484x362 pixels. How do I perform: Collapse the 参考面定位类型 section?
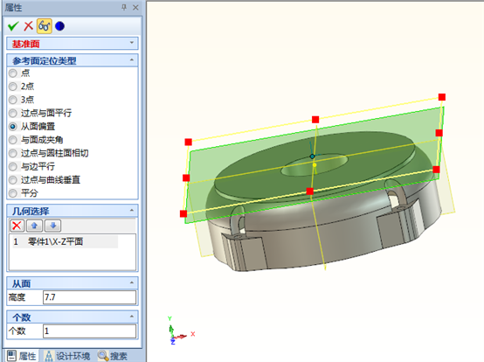132,60
